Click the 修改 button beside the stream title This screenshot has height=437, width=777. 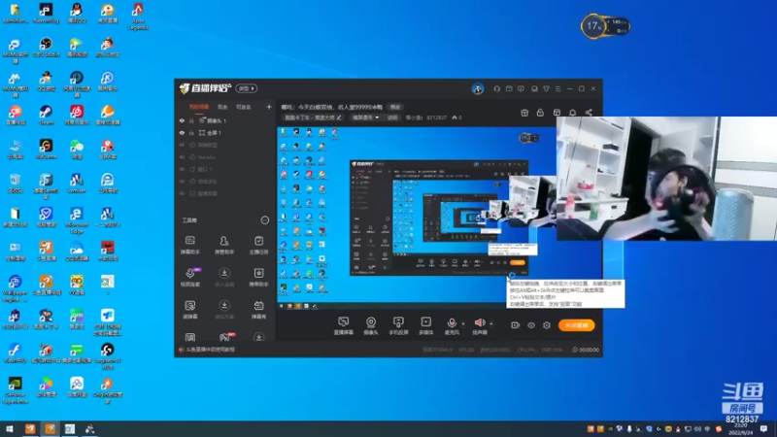[395, 107]
